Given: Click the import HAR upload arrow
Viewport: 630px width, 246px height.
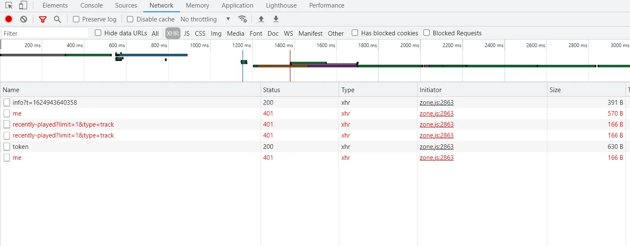Looking at the screenshot, I should (x=261, y=19).
